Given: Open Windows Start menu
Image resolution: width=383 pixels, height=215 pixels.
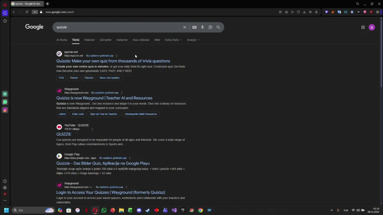Looking at the screenshot, I should (x=6, y=210).
